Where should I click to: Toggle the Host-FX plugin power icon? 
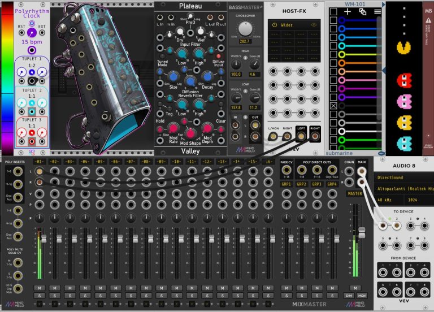274,25
